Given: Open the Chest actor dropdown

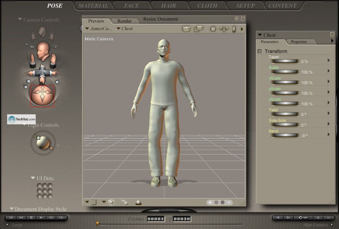Looking at the screenshot, I should [125, 29].
